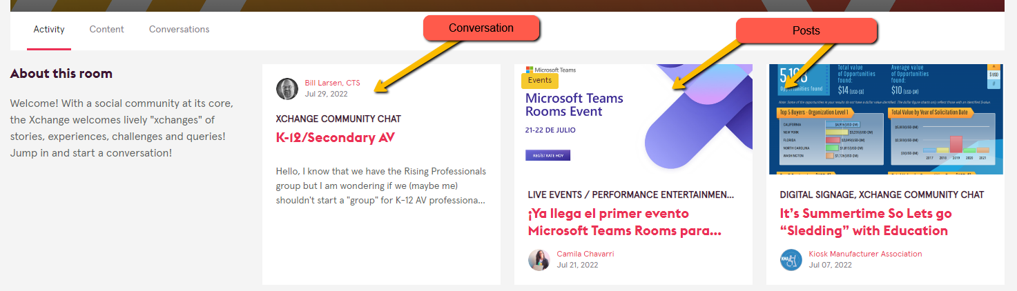
Task: Open It's Summertime So Lets go Sledding post
Action: pos(864,222)
